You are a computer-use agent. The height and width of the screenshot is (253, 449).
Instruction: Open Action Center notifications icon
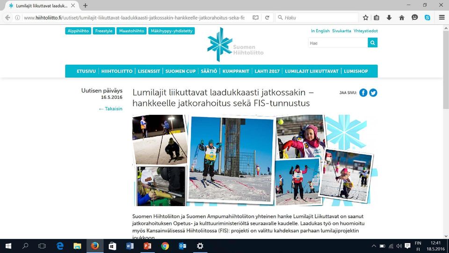(x=407, y=246)
